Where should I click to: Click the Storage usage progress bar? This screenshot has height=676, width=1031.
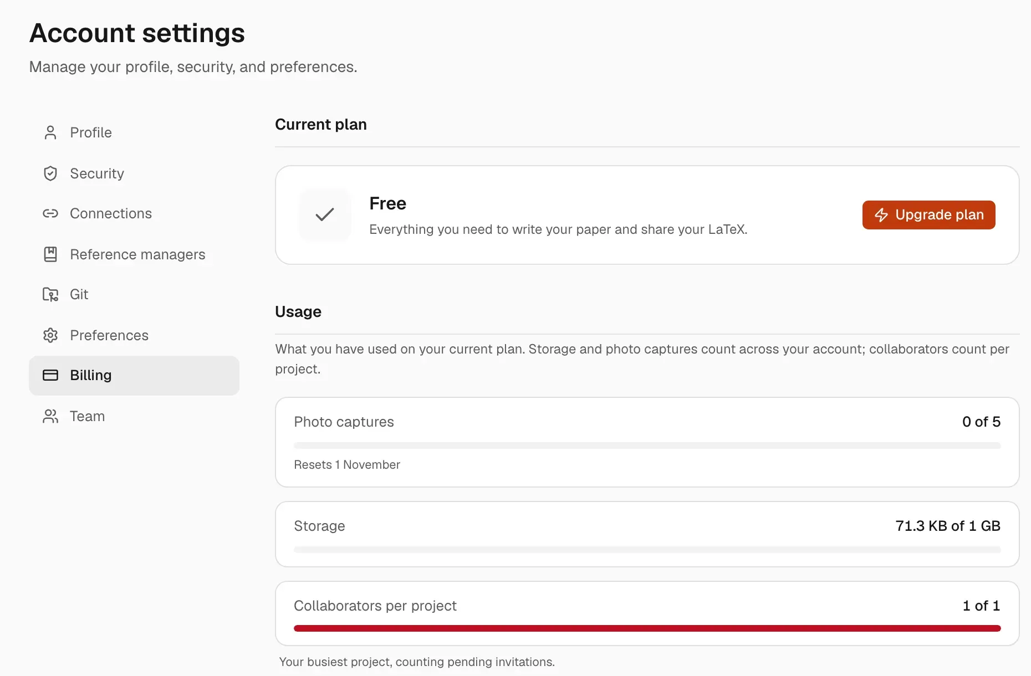647,550
